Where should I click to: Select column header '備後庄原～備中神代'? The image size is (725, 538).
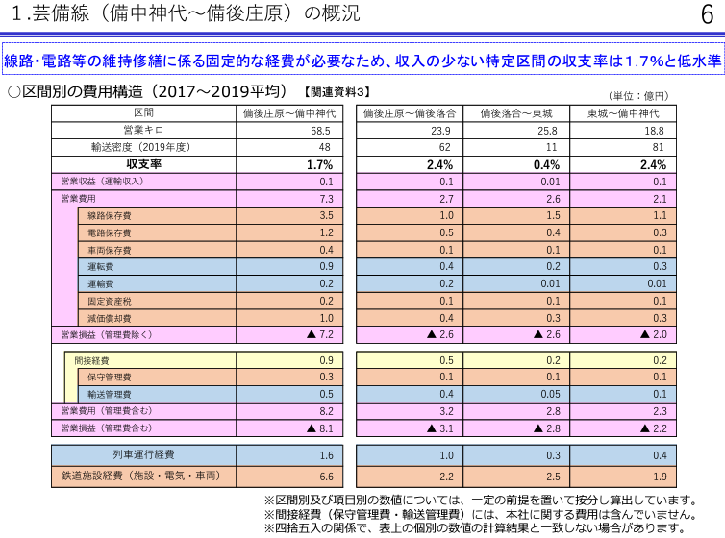(x=289, y=113)
